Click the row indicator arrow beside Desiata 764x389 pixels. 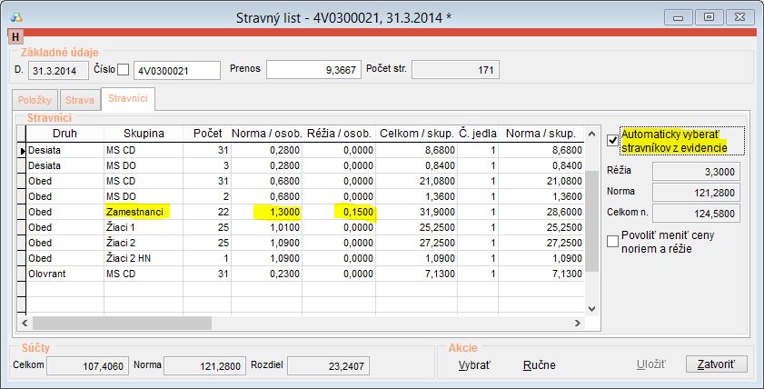22,149
